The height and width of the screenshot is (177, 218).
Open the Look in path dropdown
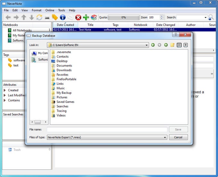(147, 45)
